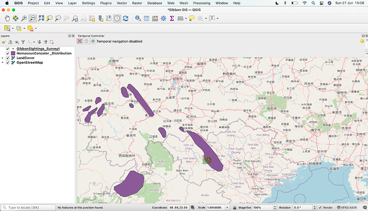Open New Map View

tap(92, 18)
